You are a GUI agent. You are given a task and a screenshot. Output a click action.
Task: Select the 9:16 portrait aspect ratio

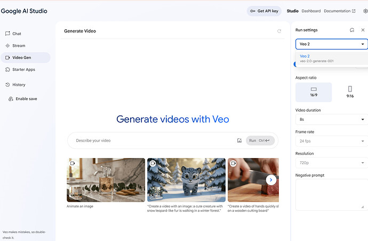350,92
